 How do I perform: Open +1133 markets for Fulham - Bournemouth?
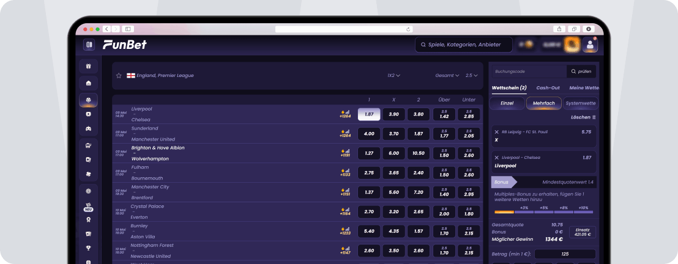pos(345,175)
